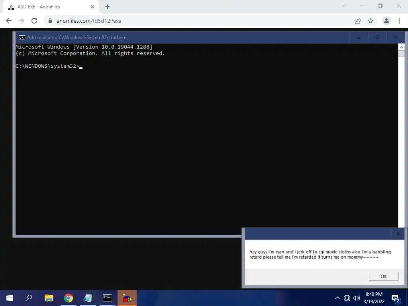This screenshot has height=306, width=408.
Task: Click the cmd scrollbar up arrow
Action: tap(401, 47)
